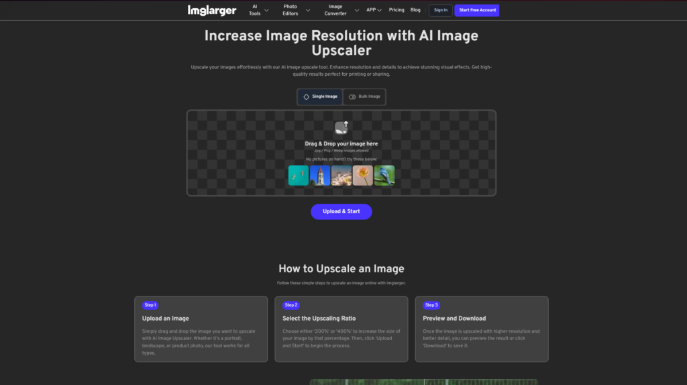Select the Single Image mode

[x=320, y=97]
